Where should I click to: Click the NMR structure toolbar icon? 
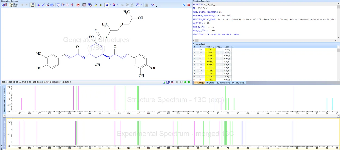click(x=16, y=5)
